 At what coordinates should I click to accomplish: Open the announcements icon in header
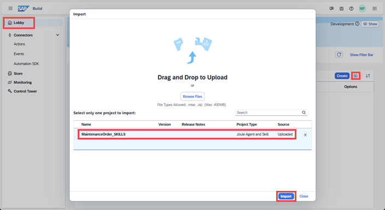(331, 8)
